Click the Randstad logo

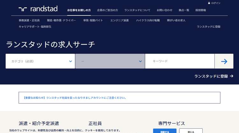(x=38, y=10)
